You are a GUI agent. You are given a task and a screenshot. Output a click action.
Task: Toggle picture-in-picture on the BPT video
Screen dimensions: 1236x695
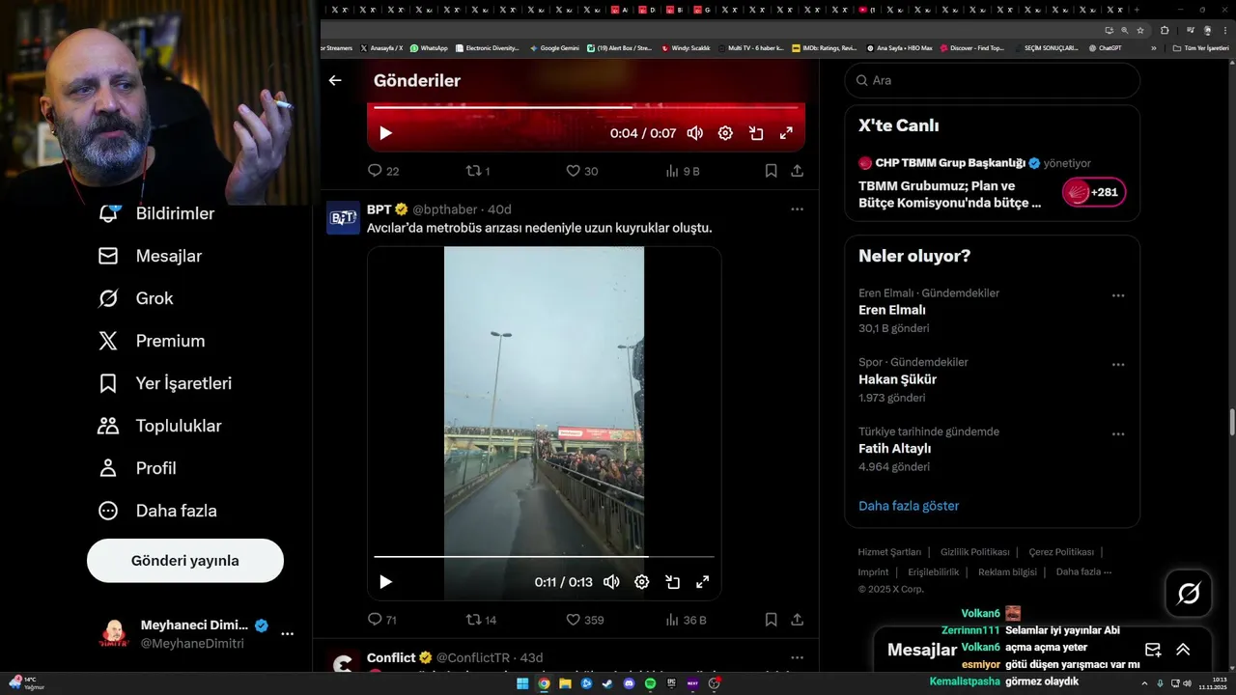coord(672,582)
